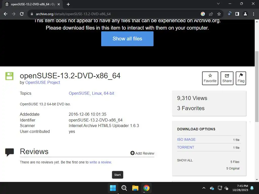259x194 pixels.
Task: Click the share page icon in address bar
Action: (x=211, y=14)
